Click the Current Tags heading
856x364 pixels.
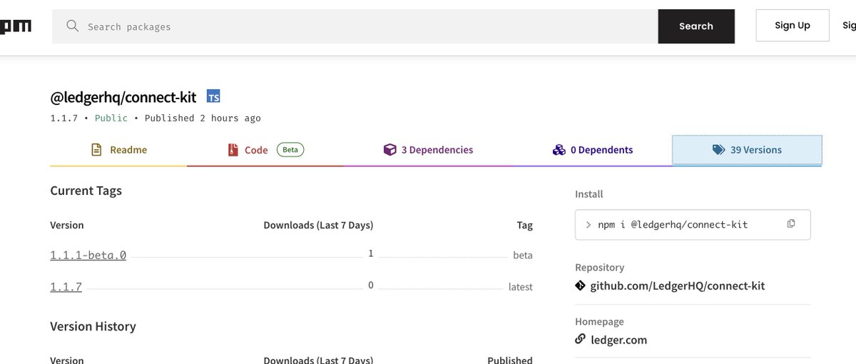click(x=86, y=191)
